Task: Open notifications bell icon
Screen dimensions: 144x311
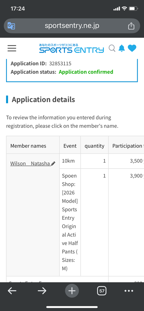Action: (122, 48)
